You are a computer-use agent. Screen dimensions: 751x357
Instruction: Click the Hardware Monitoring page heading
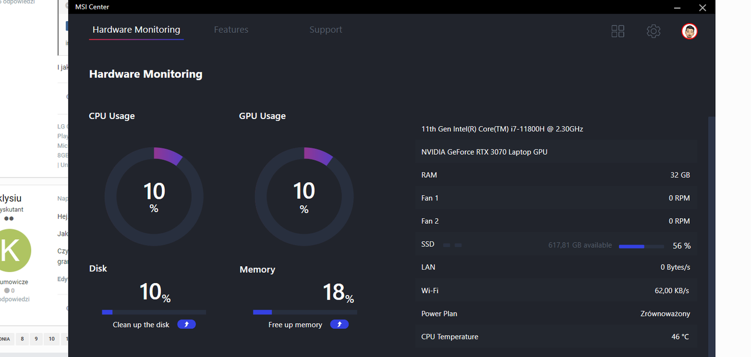(x=146, y=74)
